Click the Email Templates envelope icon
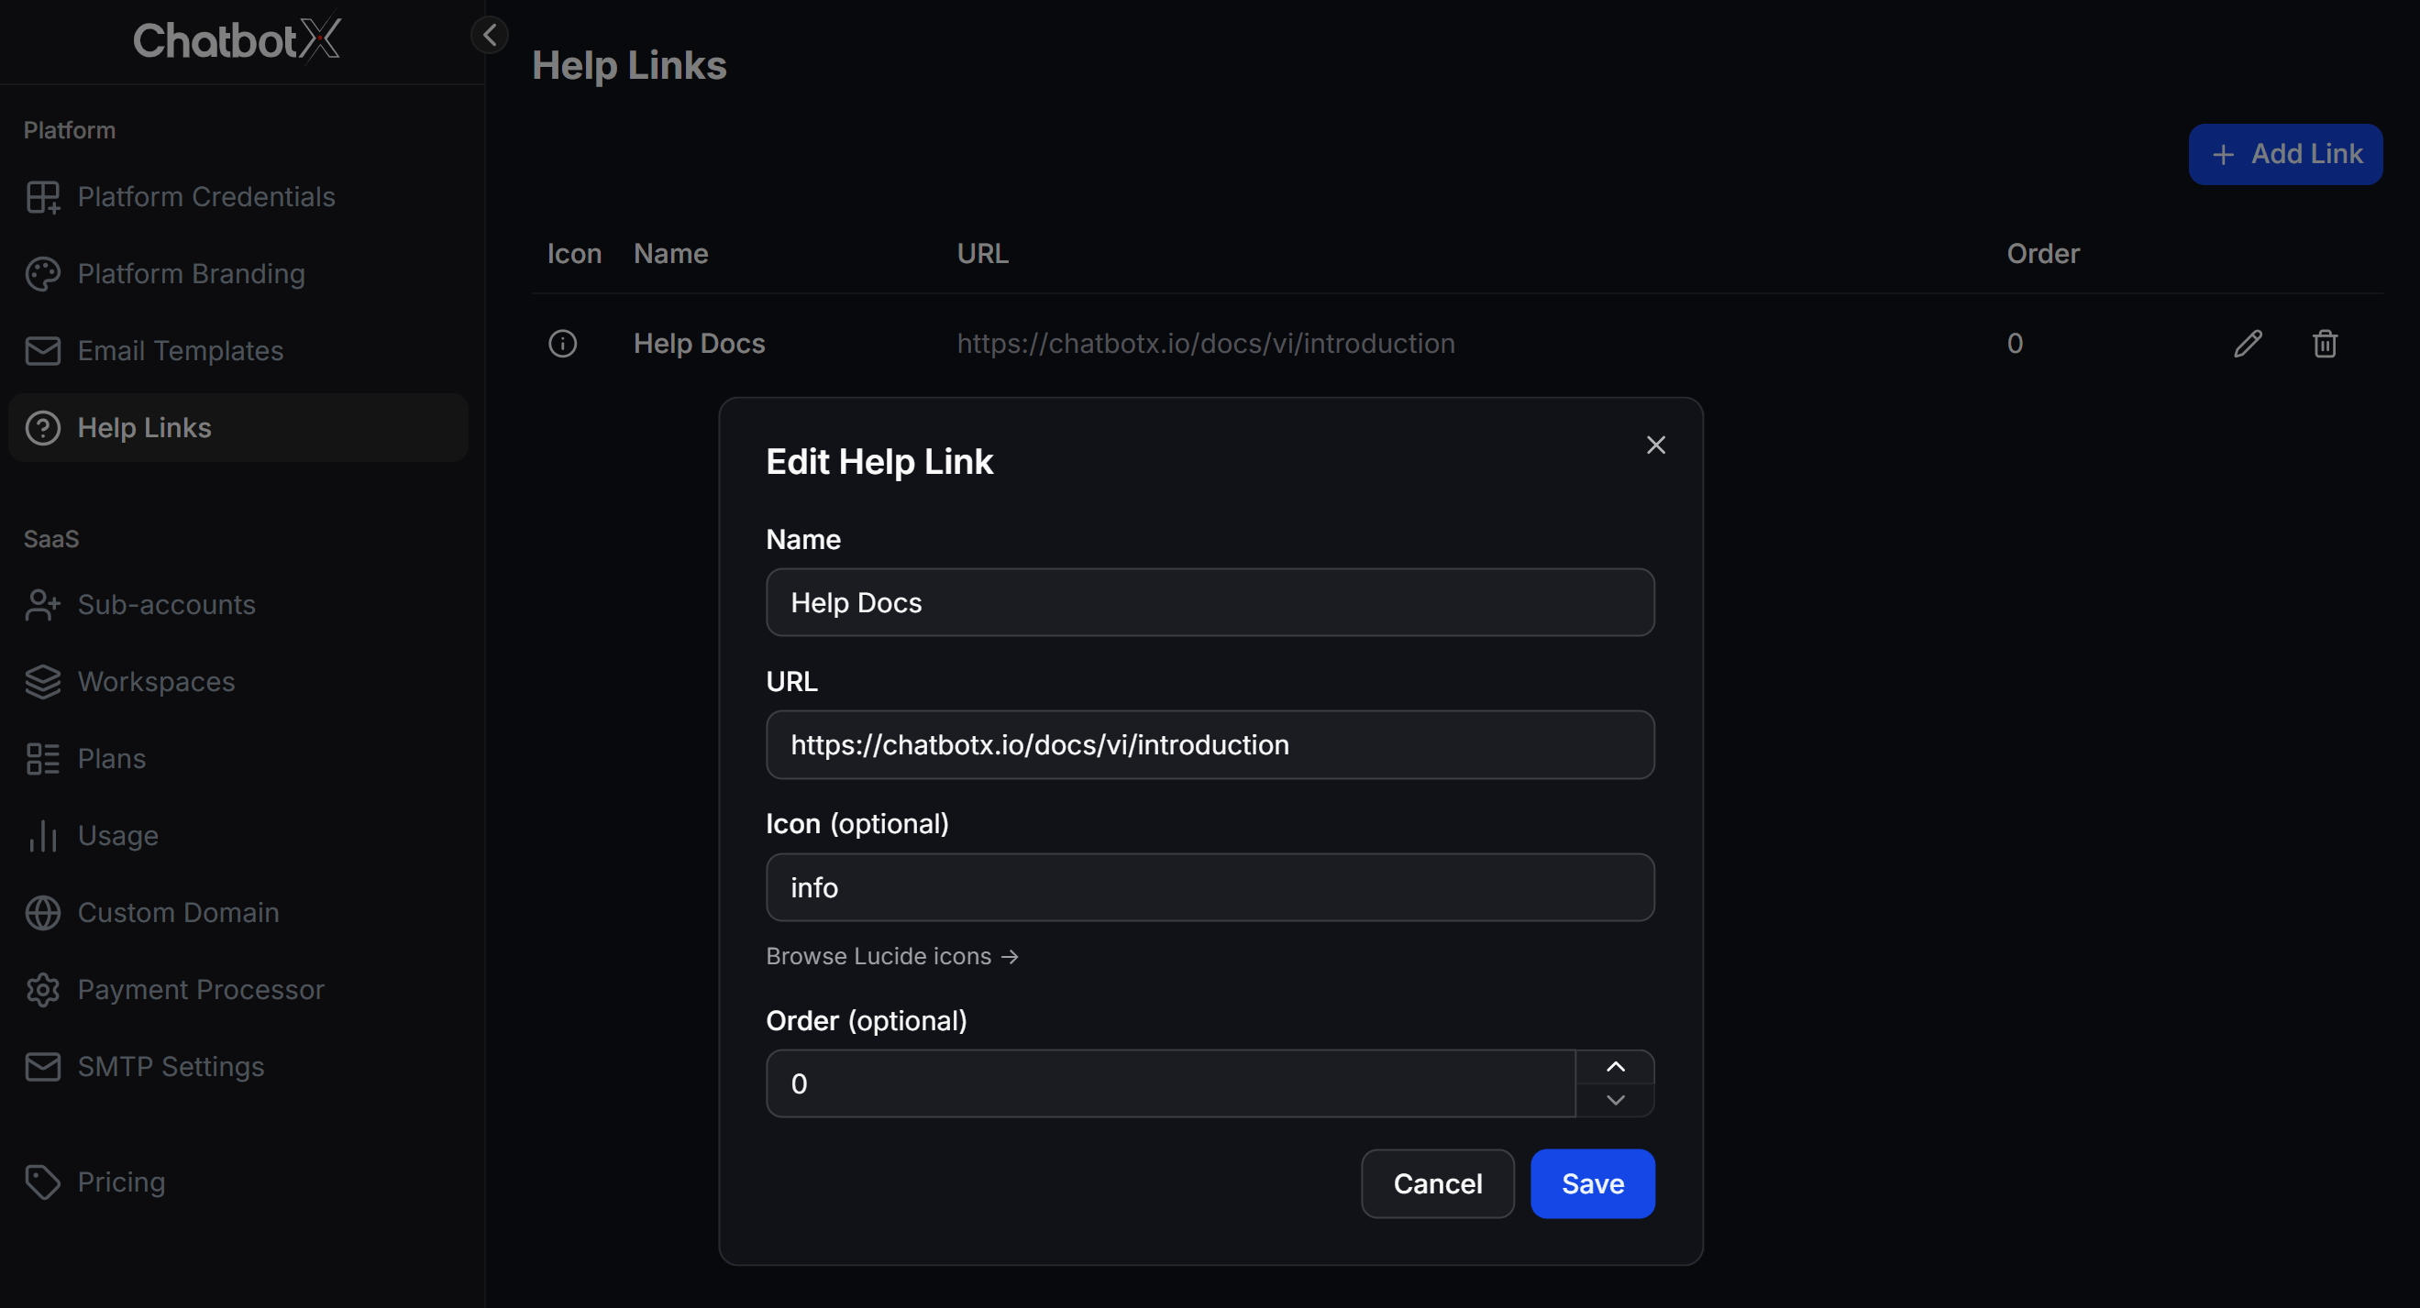 point(43,351)
